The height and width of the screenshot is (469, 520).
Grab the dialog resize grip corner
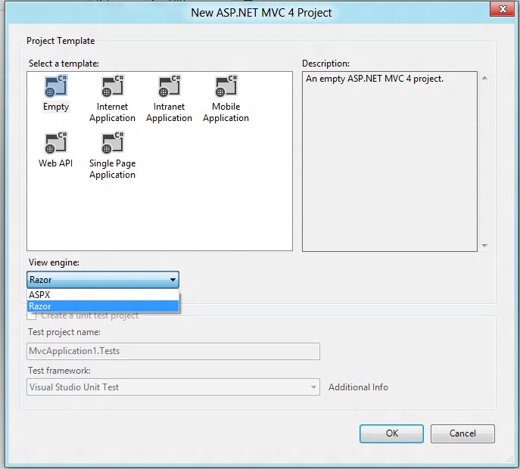[510, 458]
